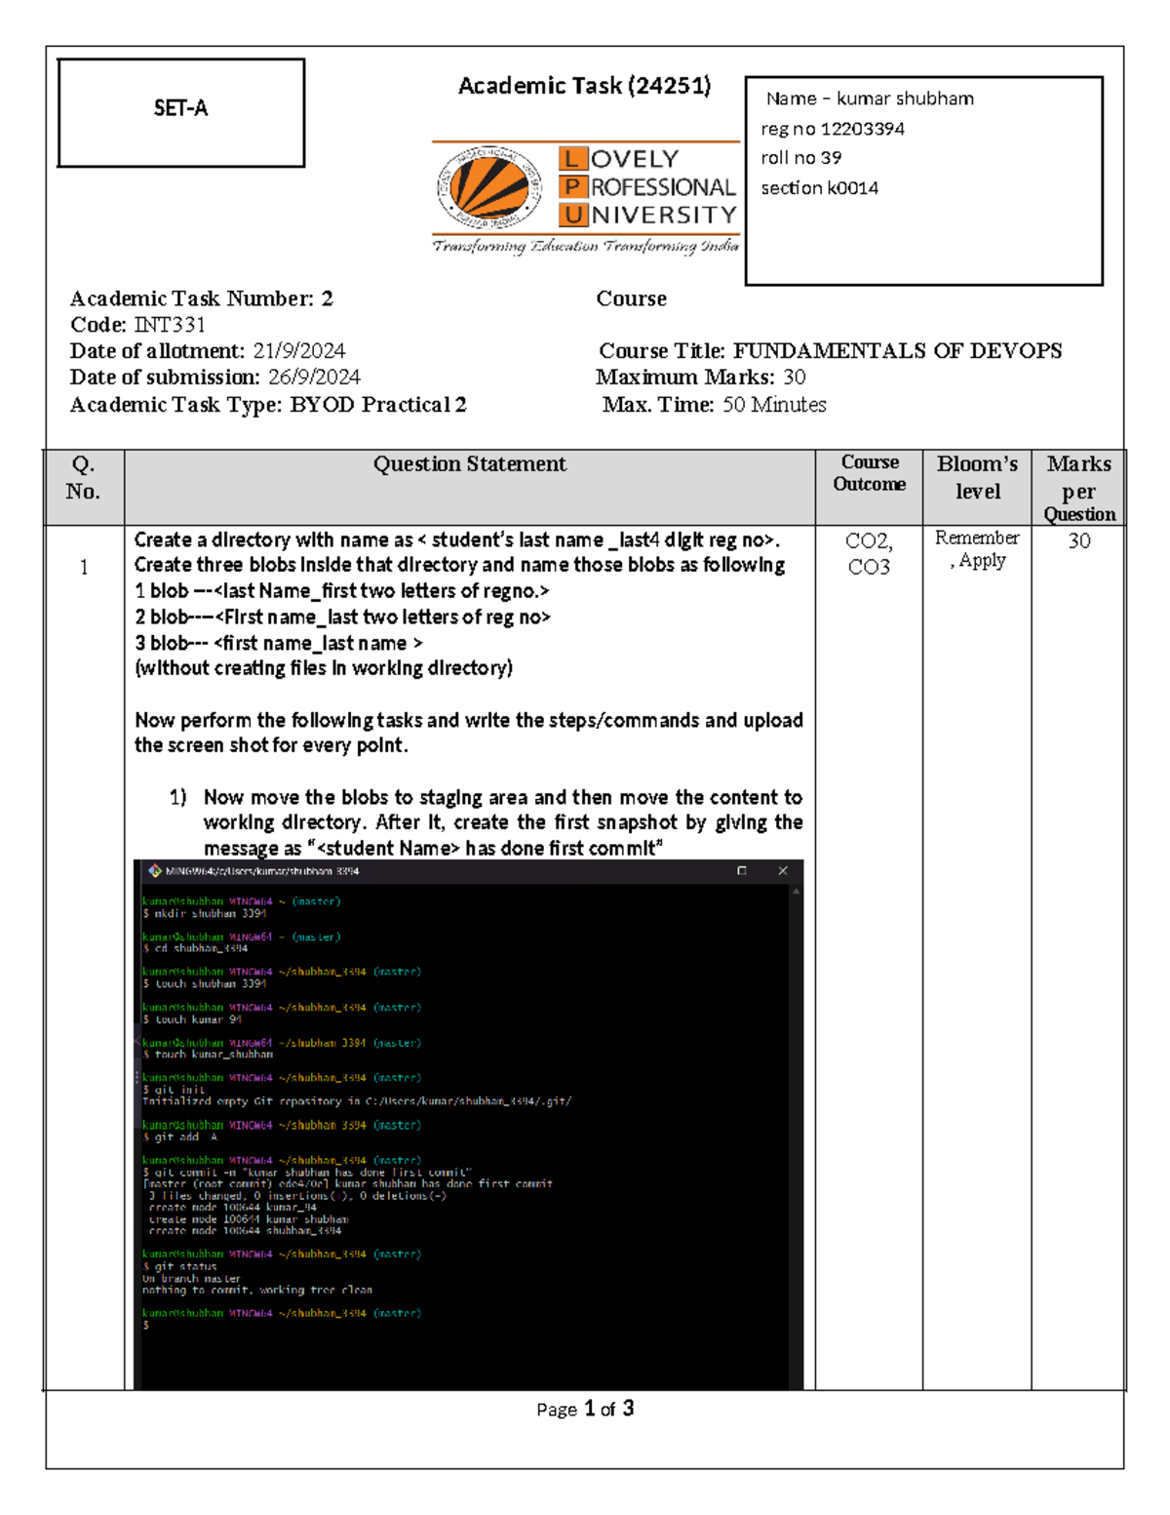Click the MINGW64 terminal title text
This screenshot has width=1170, height=1515.
[262, 871]
